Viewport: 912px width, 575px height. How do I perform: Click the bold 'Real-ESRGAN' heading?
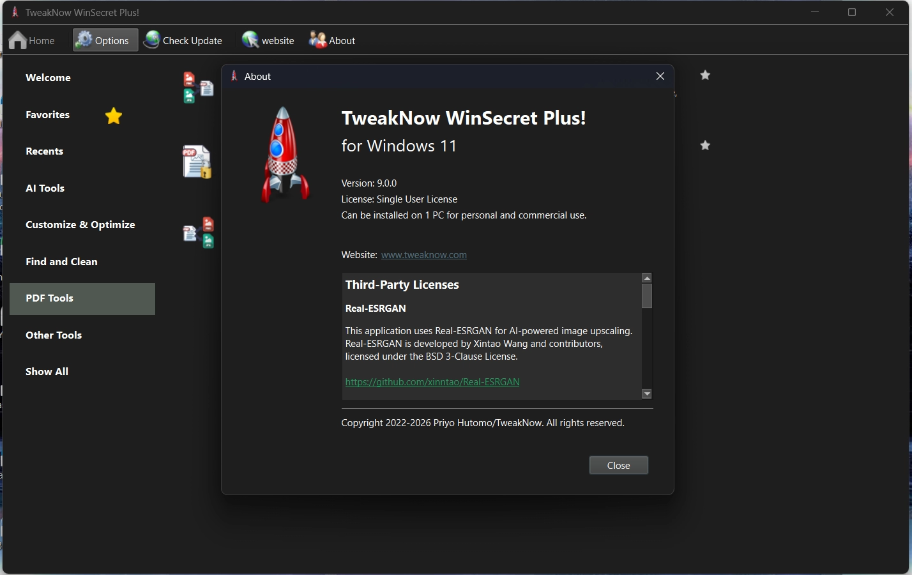(x=376, y=309)
